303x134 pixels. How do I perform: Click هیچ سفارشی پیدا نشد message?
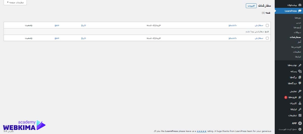tap(257, 32)
